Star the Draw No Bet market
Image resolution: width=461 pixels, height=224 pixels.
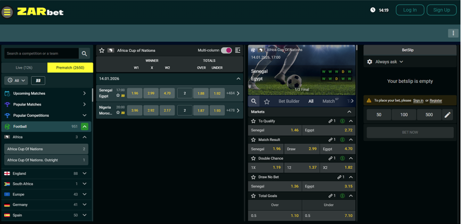tap(253, 177)
